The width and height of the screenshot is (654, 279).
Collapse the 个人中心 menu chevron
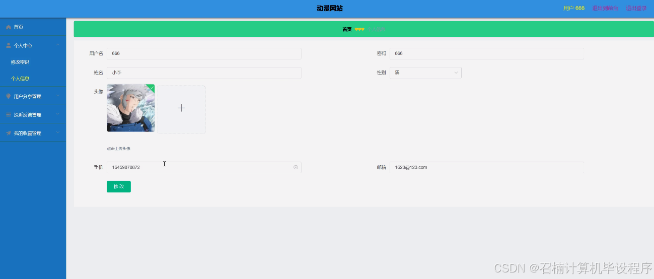58,45
